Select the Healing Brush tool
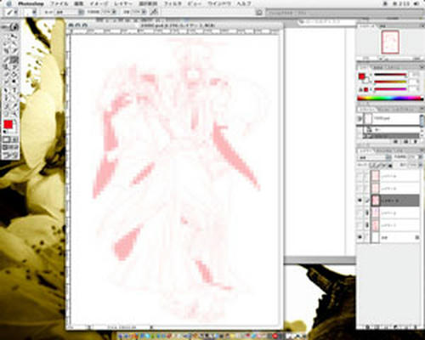 (x=6, y=59)
